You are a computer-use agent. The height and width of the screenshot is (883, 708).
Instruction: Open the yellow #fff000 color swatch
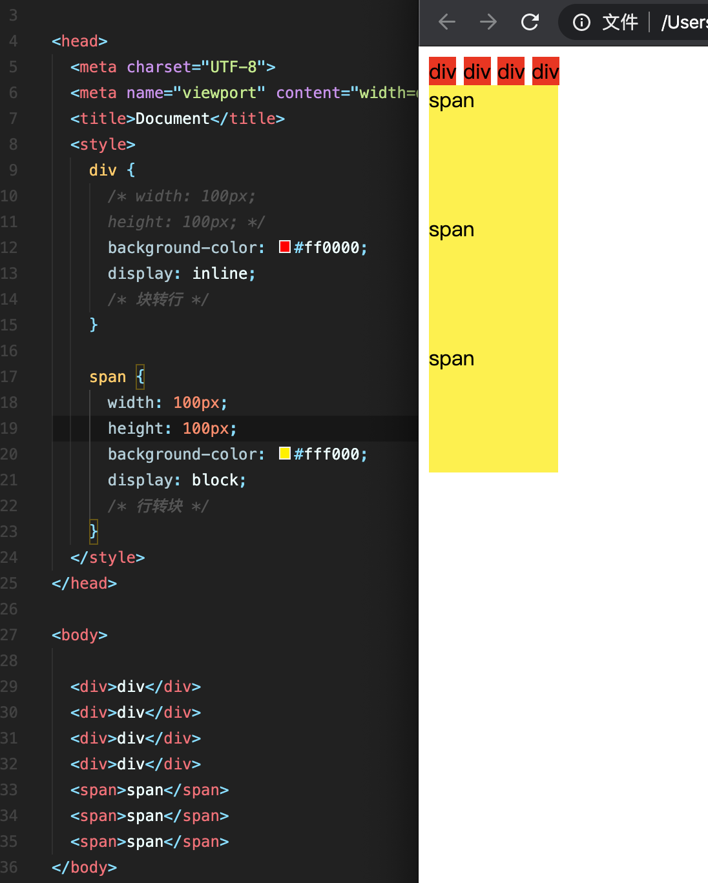pos(284,453)
